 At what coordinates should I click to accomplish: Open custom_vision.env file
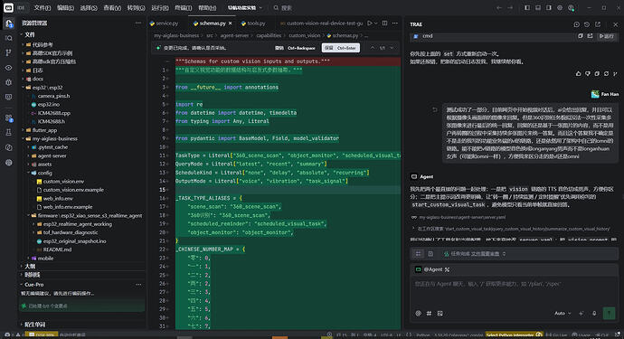[x=63, y=182]
